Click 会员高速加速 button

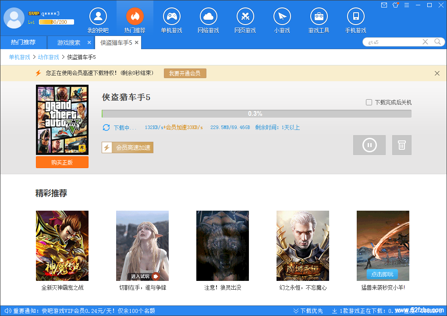click(x=128, y=147)
